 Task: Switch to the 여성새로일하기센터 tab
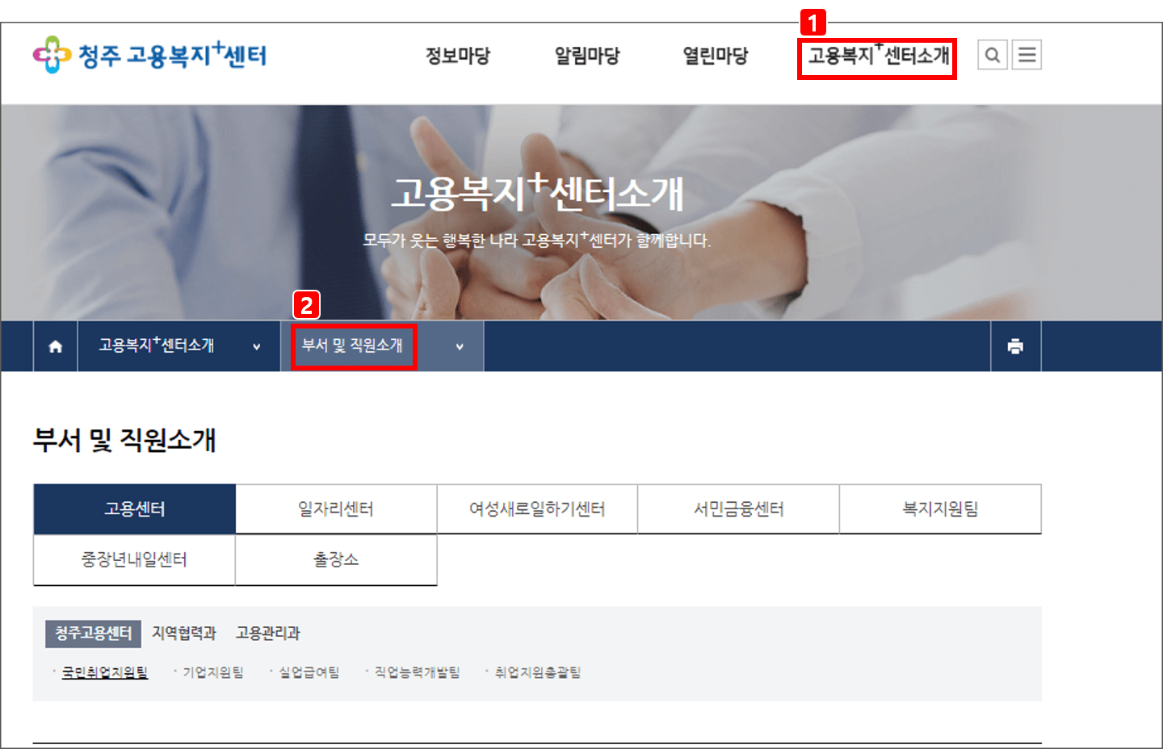pyautogui.click(x=536, y=508)
